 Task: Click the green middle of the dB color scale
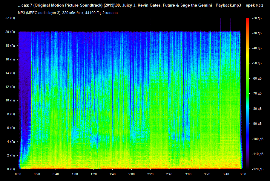tap(248, 90)
